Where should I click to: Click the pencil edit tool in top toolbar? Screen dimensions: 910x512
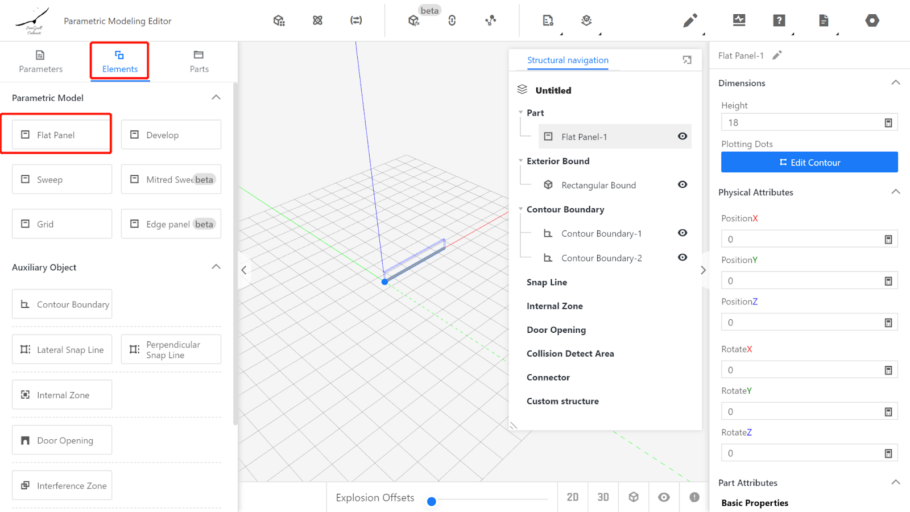(690, 21)
